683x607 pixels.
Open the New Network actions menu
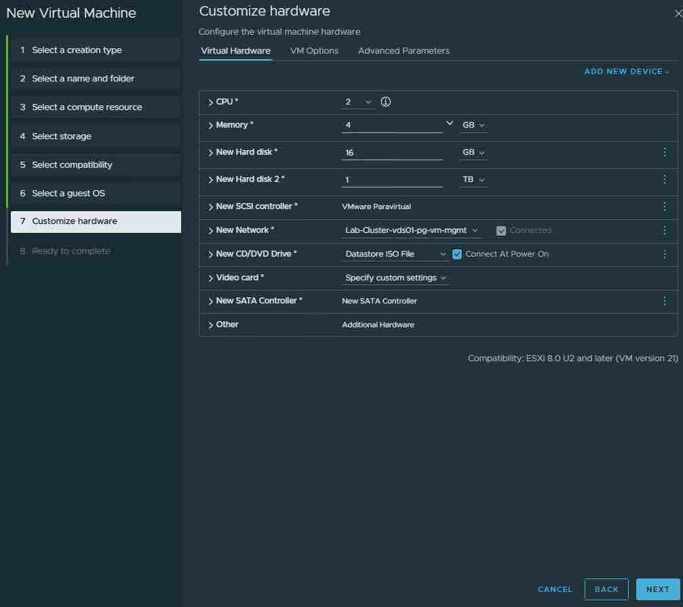[x=664, y=231]
